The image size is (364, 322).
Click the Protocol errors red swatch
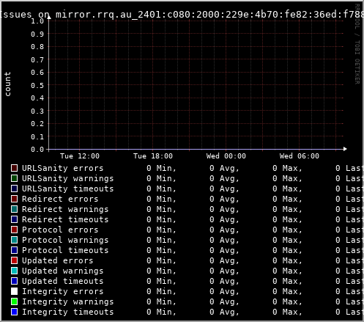(x=15, y=230)
